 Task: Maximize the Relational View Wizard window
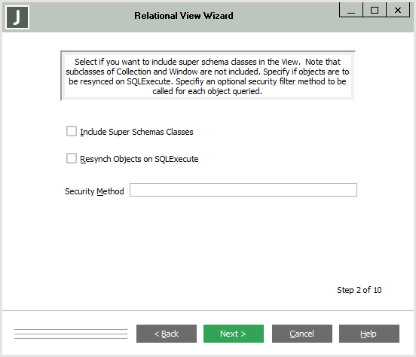pyautogui.click(x=375, y=10)
